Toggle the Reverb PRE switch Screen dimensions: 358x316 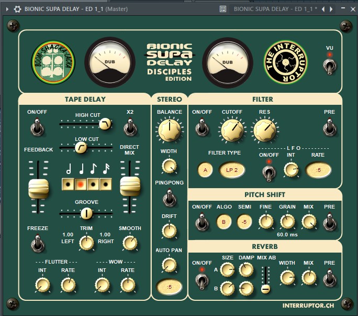click(x=329, y=278)
